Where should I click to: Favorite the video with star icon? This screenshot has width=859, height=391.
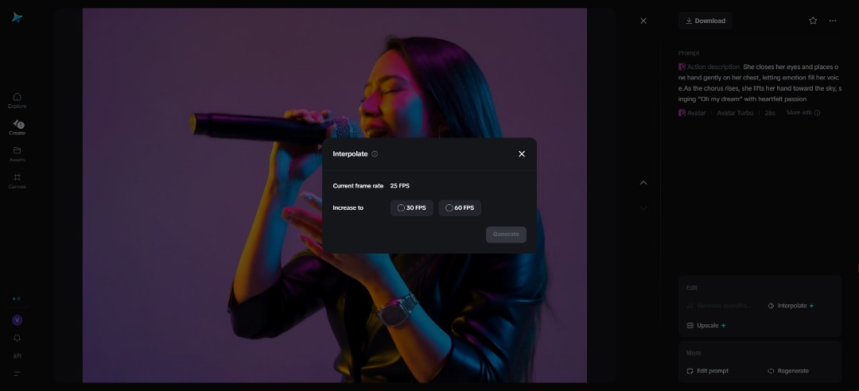(x=813, y=21)
